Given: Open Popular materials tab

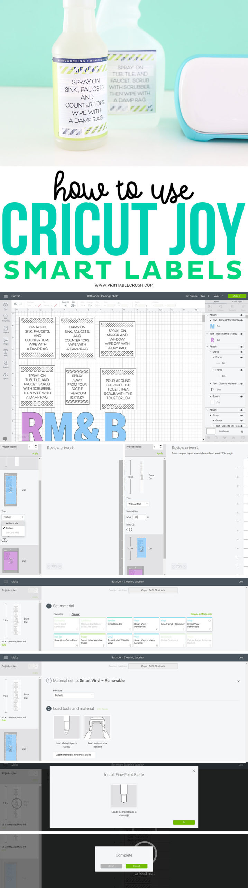Looking at the screenshot, I should pyautogui.click(x=75, y=614).
